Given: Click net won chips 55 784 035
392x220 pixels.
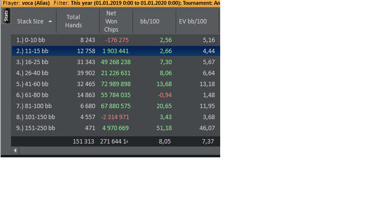Looking at the screenshot, I should [116, 95].
